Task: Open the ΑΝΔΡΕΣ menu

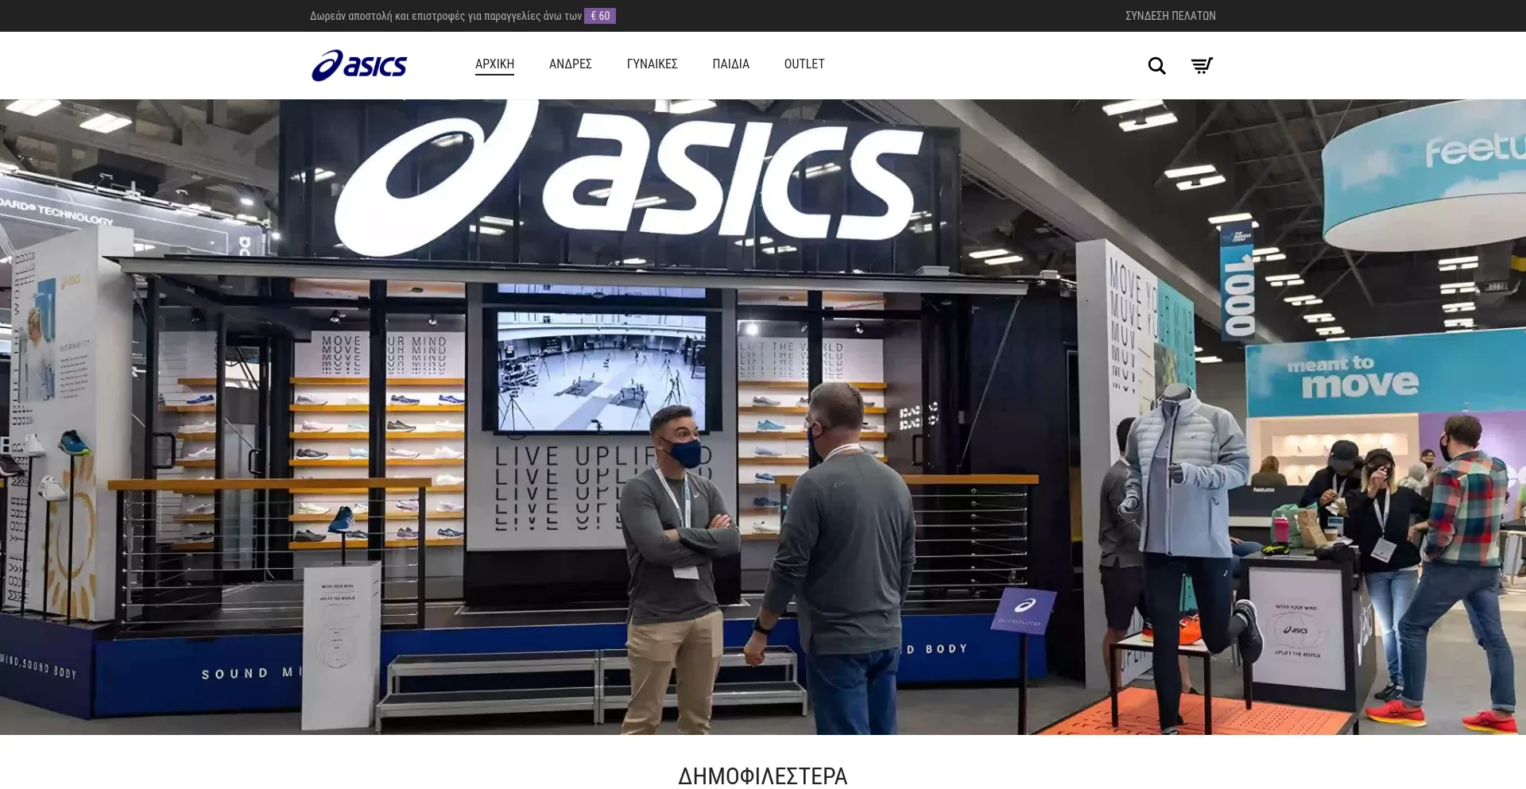Action: 570,64
